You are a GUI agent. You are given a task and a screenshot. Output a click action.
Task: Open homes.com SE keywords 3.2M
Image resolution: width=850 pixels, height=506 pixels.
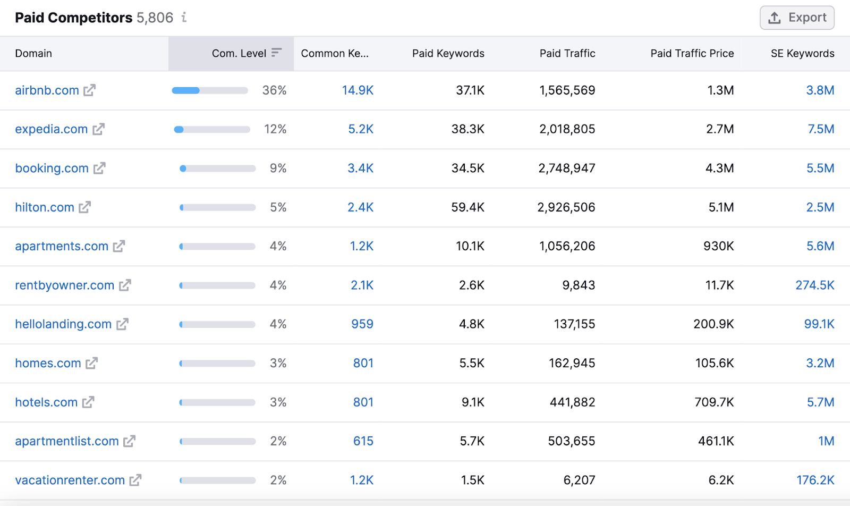(820, 363)
